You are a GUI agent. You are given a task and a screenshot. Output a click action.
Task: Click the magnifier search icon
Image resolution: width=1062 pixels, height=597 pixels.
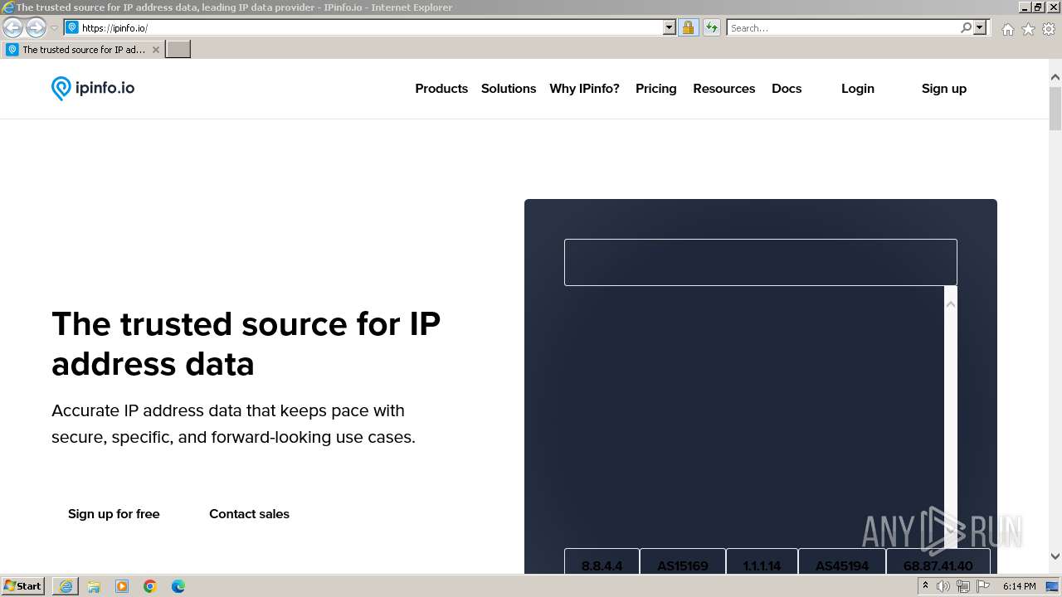point(966,27)
